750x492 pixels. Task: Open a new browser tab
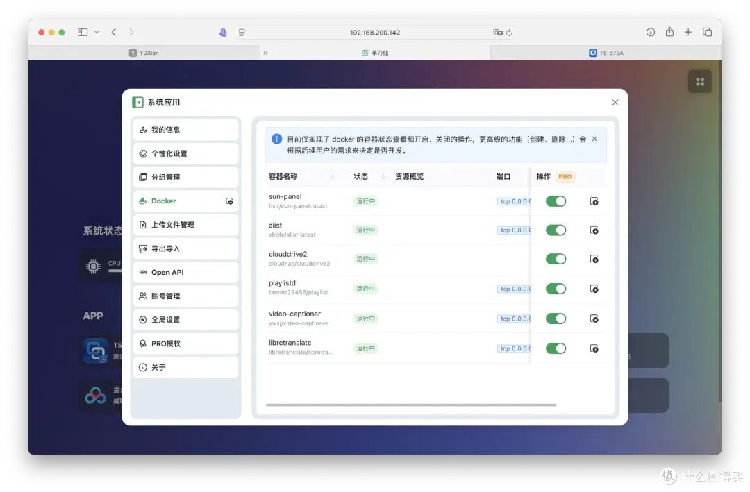point(687,32)
